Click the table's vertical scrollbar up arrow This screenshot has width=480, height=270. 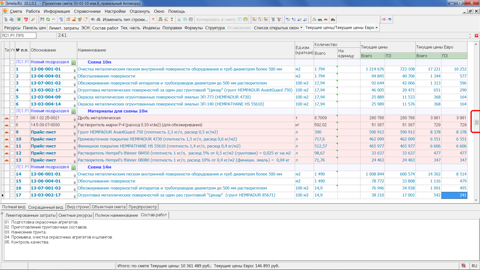[x=476, y=44]
